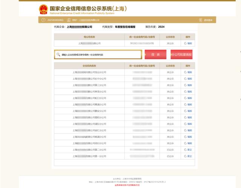Viewport: 241px width, 188px height.
Task: Click 未公示 status in the 宝山分公司 row
Action: tap(170, 72)
